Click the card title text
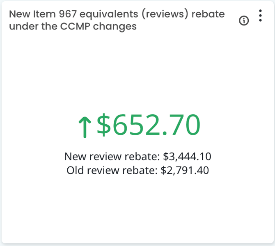Viewport: 275px width, 246px height. click(117, 20)
